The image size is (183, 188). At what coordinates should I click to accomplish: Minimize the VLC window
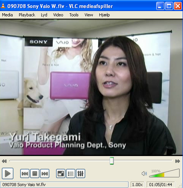160,6
